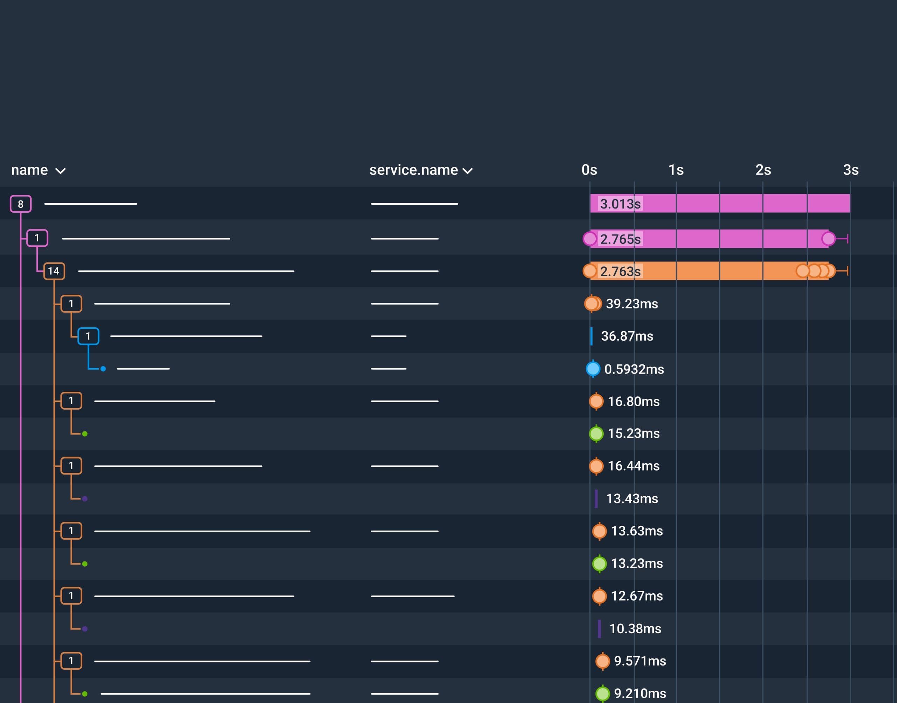Viewport: 897px width, 703px height.
Task: Open the service.name column dropdown chevron
Action: [x=467, y=171]
